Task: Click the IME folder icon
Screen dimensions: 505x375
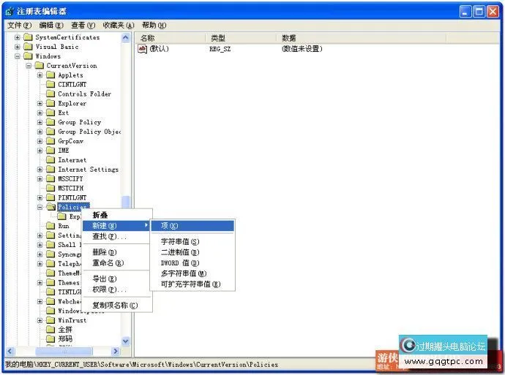Action: click(50, 150)
